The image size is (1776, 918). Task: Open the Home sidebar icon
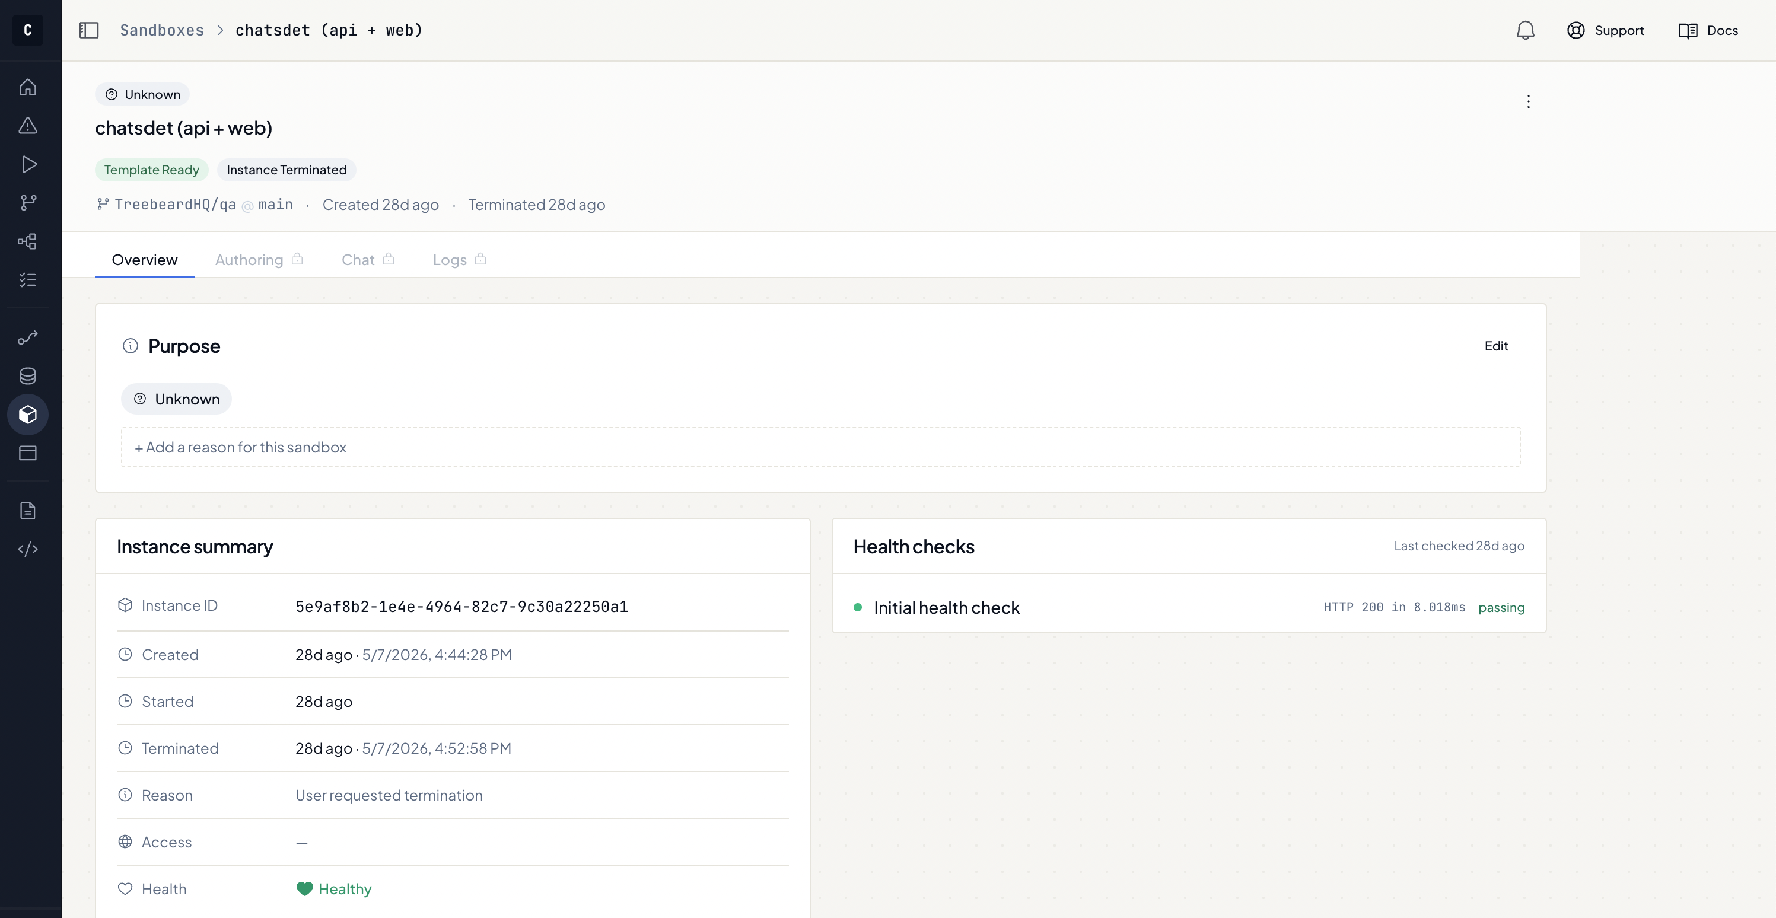[x=27, y=87]
